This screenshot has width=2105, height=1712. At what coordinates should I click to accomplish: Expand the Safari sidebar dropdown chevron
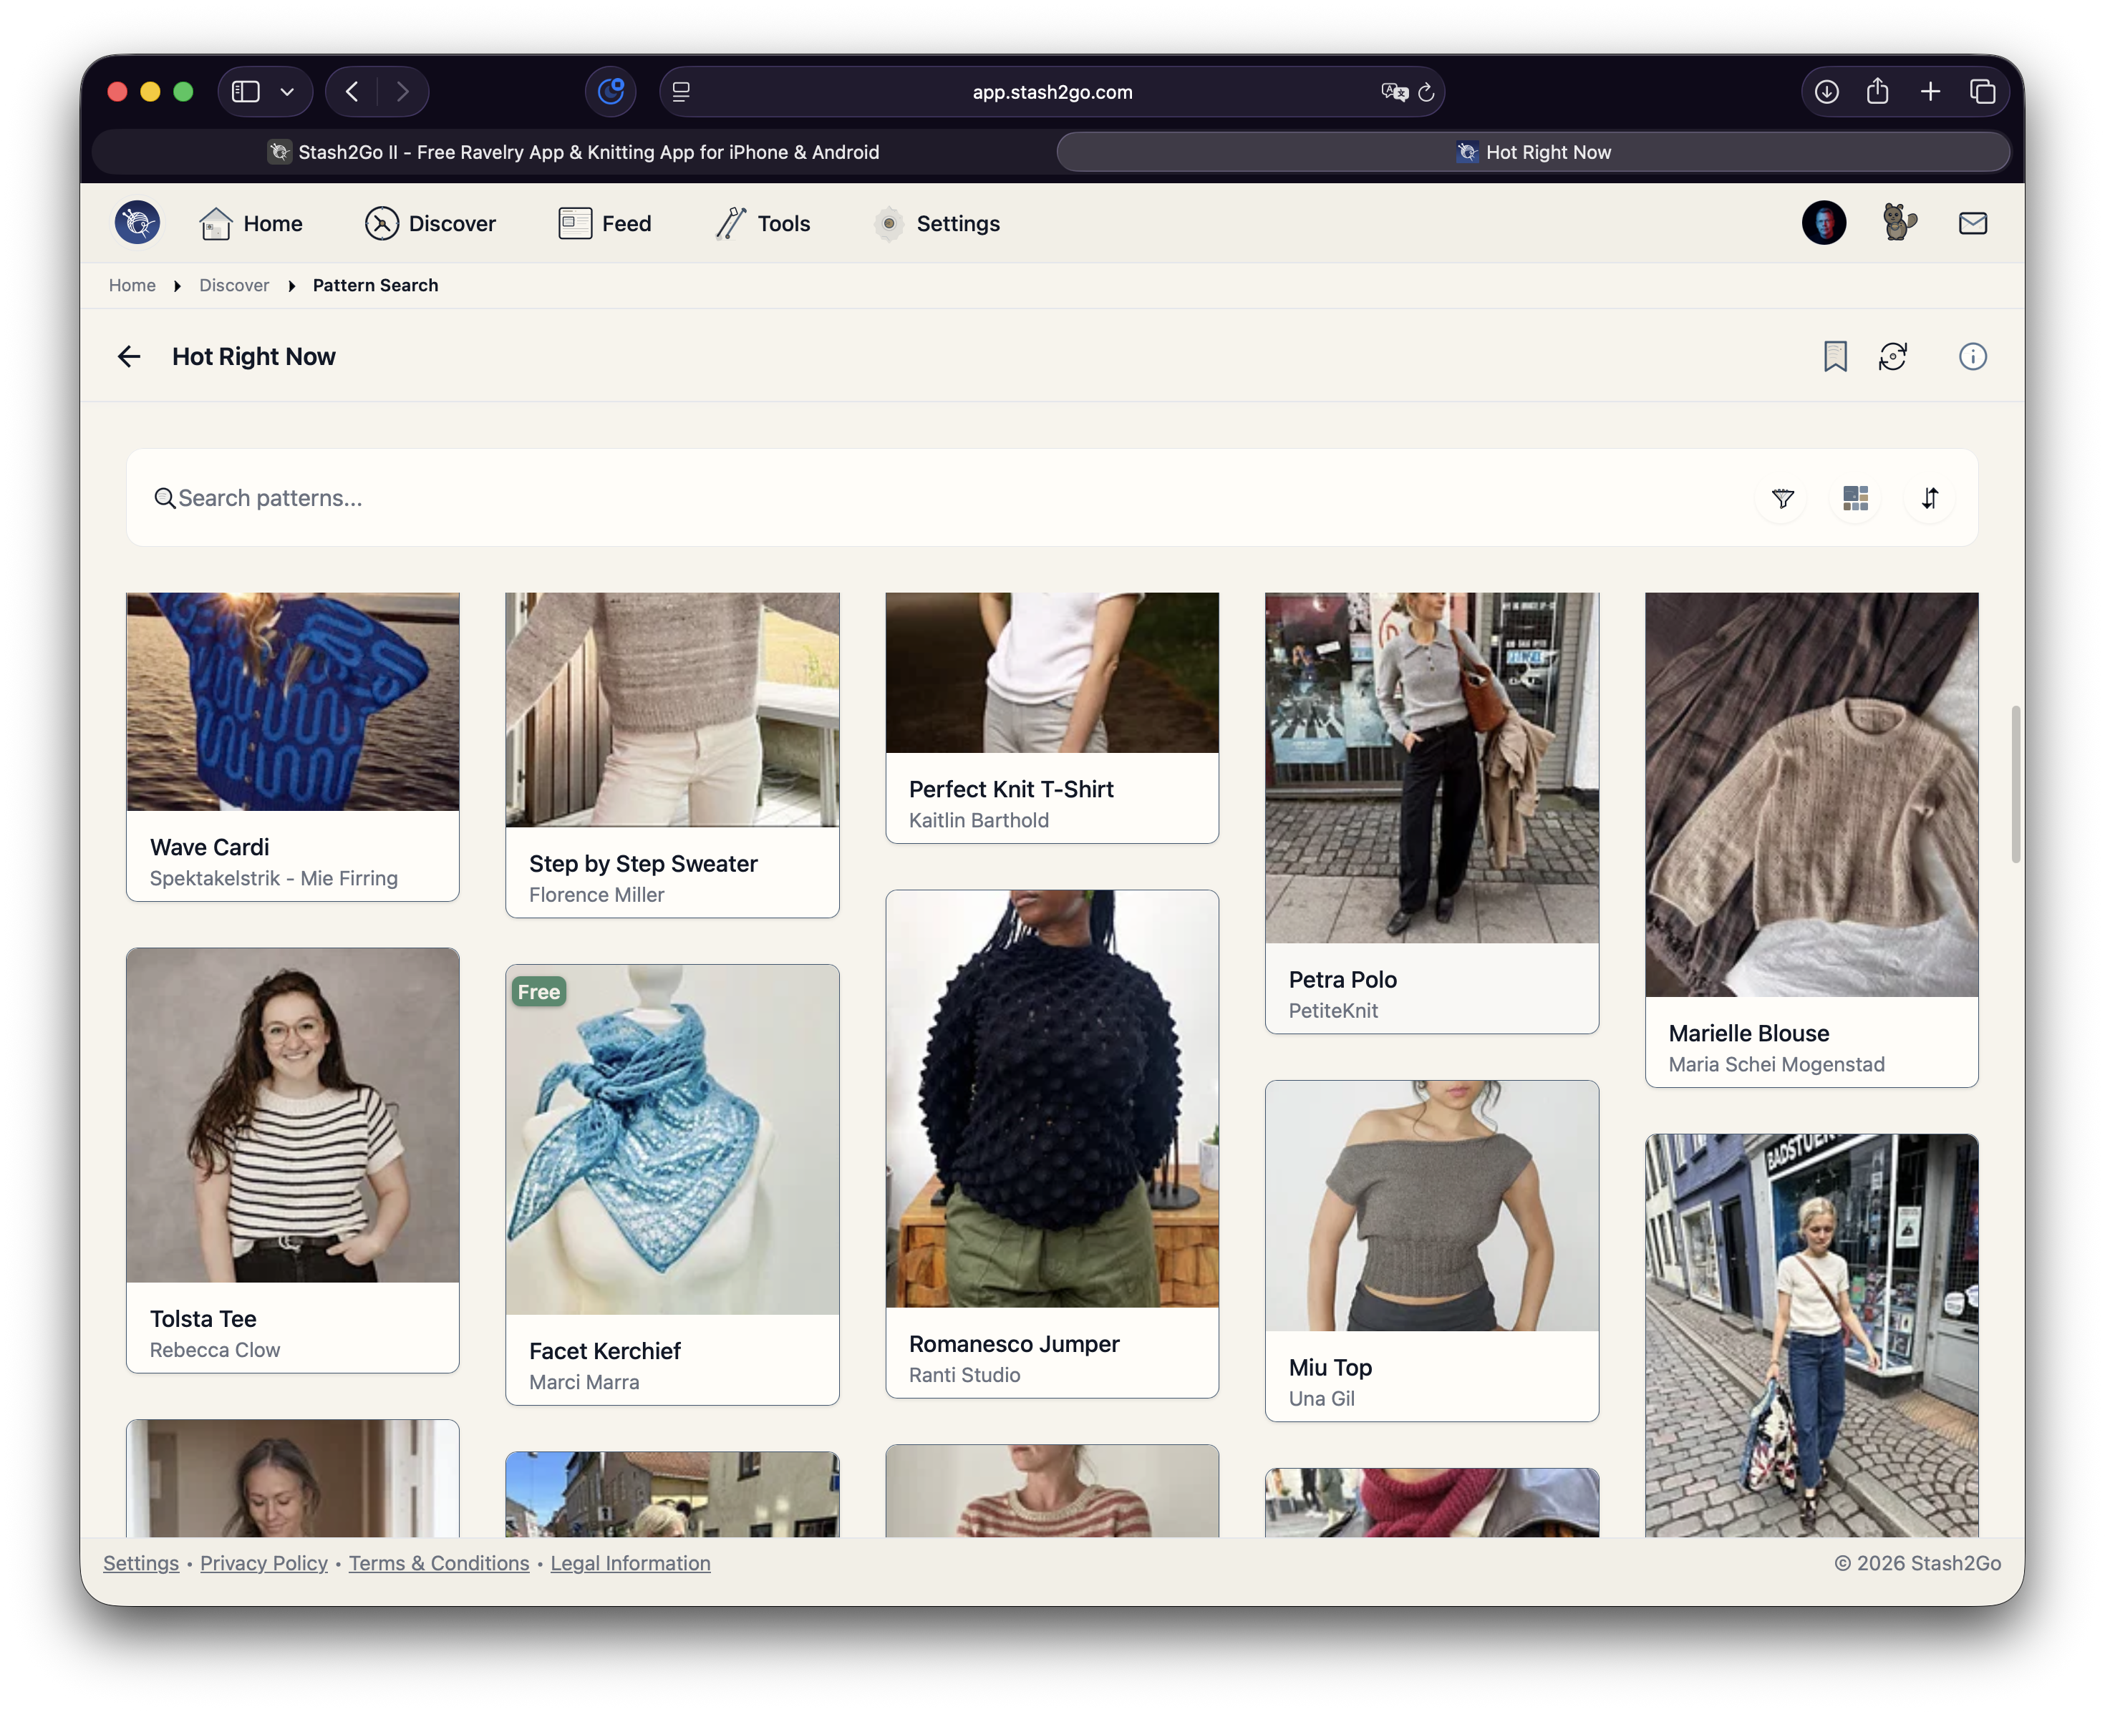(287, 92)
